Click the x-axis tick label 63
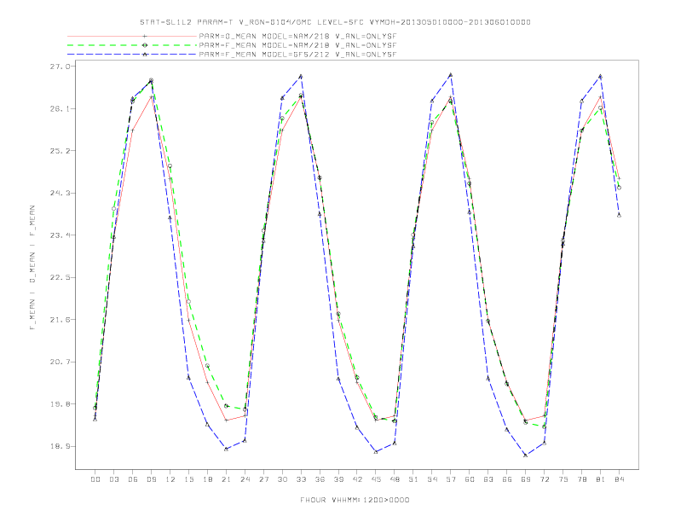 [x=488, y=479]
